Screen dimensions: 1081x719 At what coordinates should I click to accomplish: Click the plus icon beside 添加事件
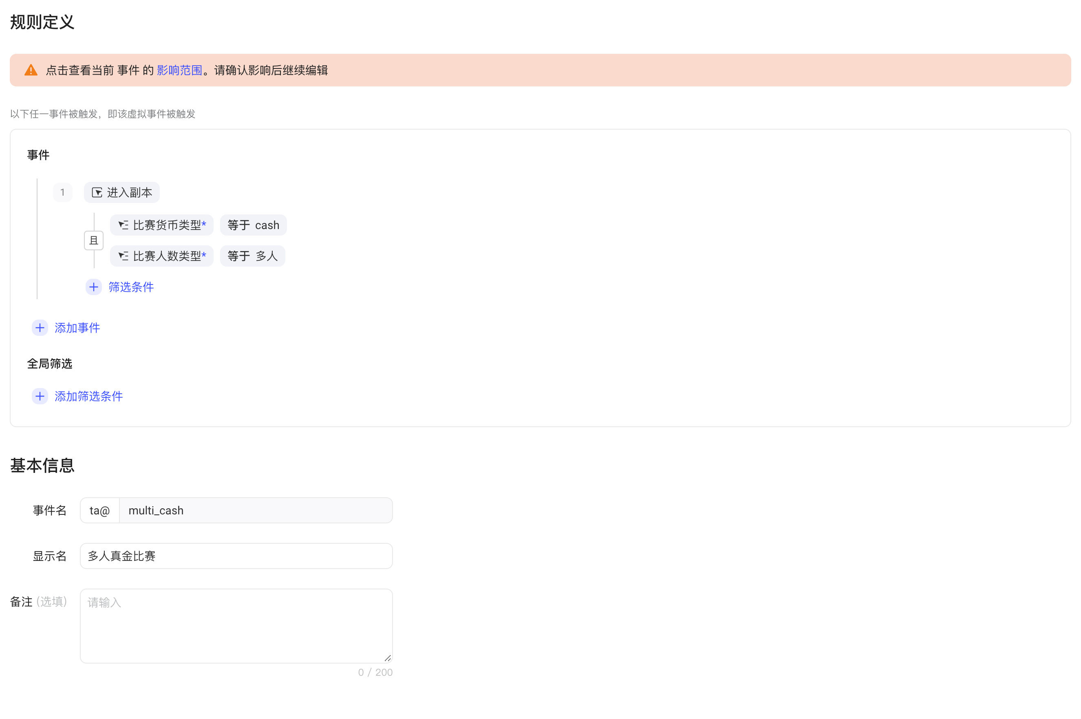(x=40, y=328)
